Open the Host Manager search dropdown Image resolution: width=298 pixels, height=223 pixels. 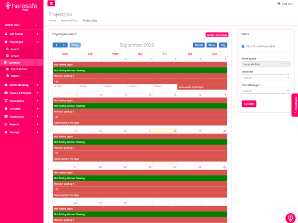(266, 91)
